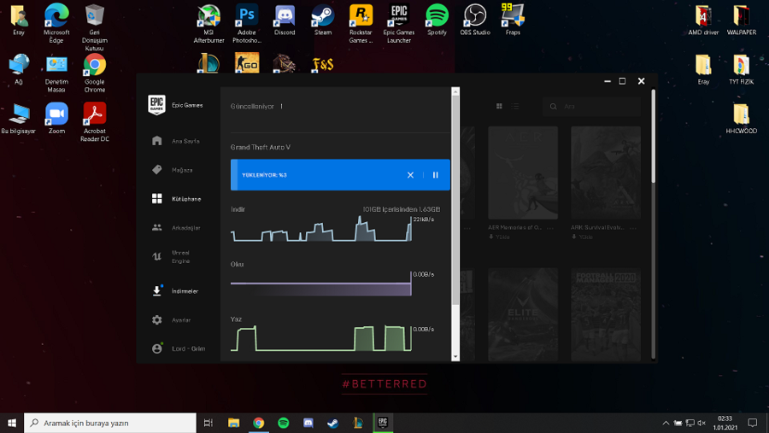769x433 pixels.
Task: Go to Mağaza store section
Action: click(173, 170)
